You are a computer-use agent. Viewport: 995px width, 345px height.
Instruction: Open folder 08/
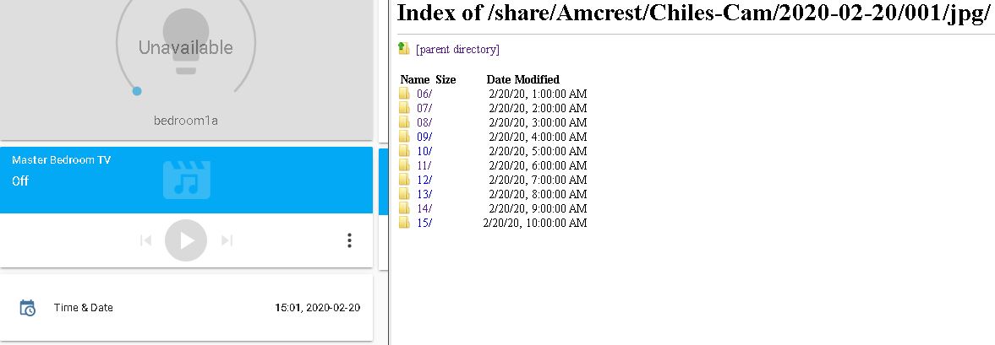point(424,122)
